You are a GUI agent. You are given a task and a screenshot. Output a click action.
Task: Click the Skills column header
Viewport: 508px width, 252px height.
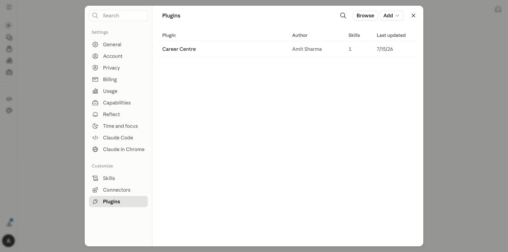pos(354,35)
